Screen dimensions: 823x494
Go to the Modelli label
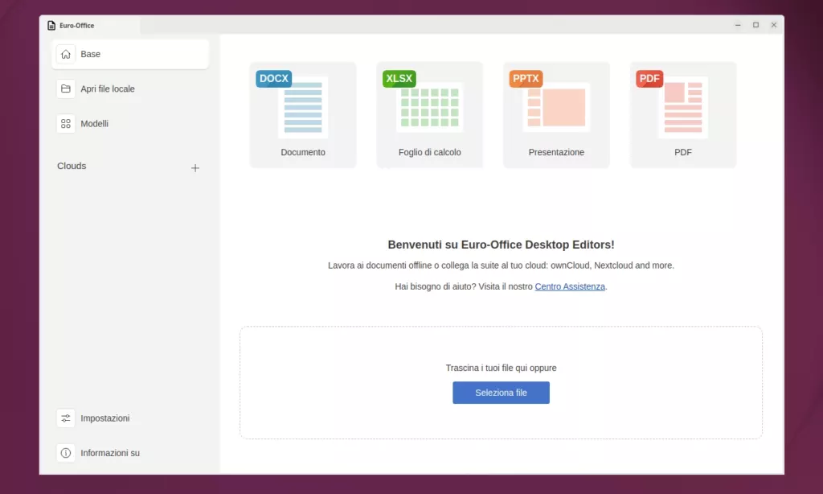[95, 124]
